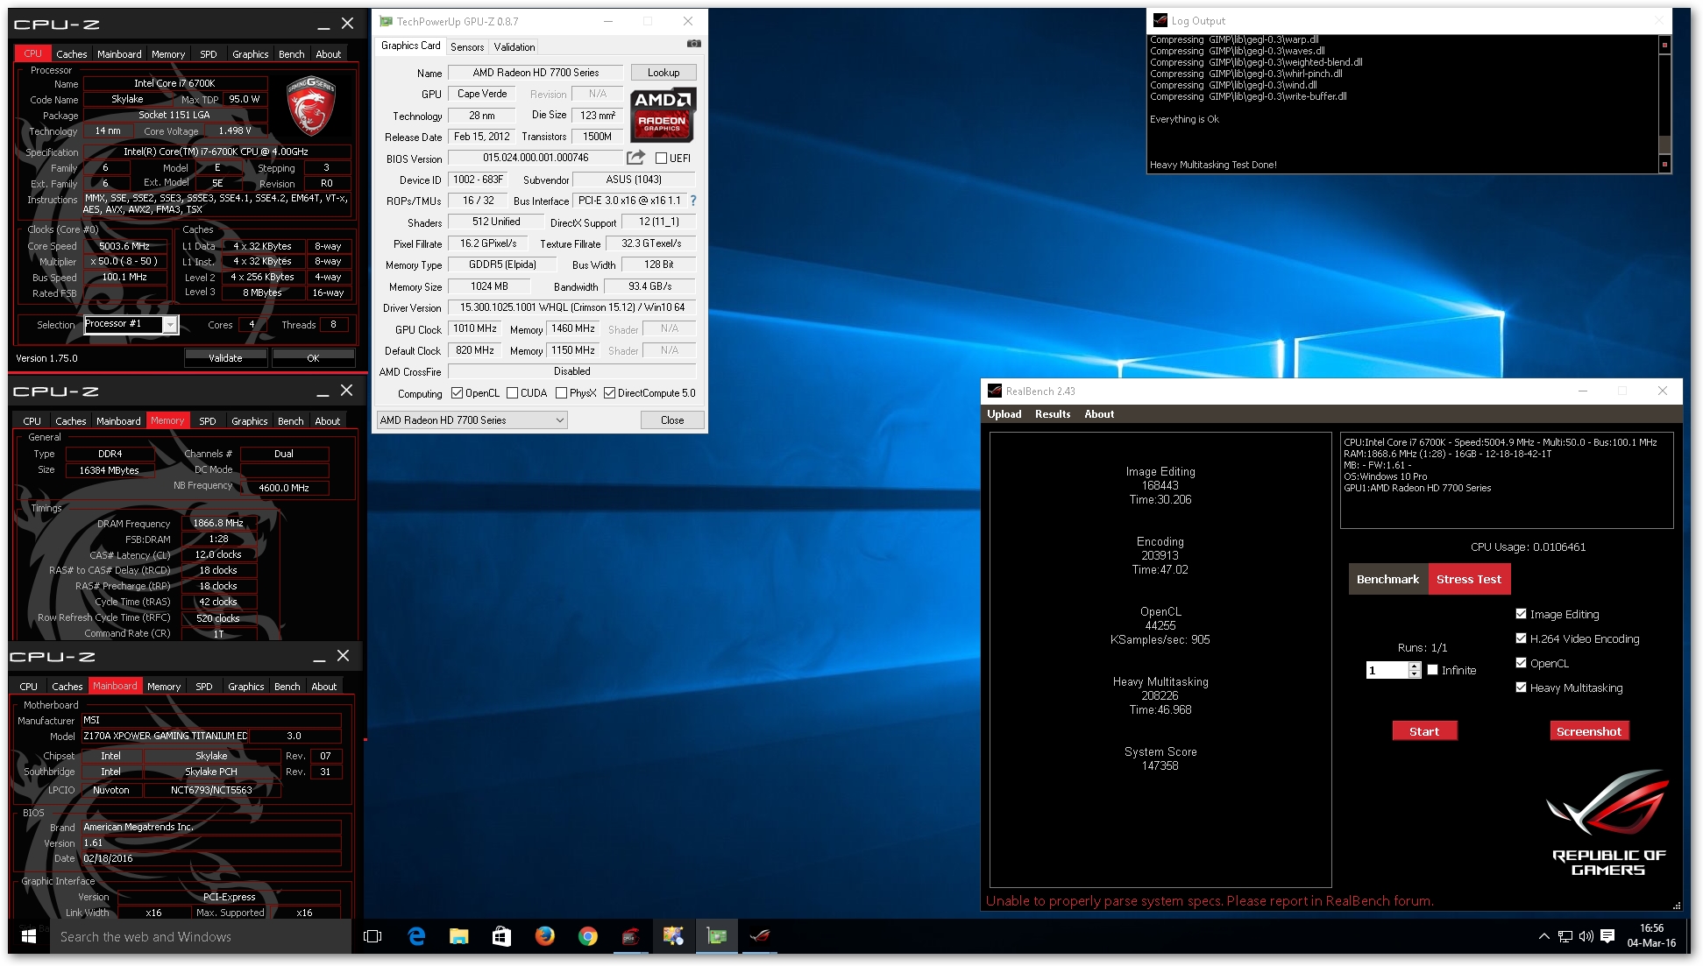Switch to the Sensors tab in GPU-Z
Image resolution: width=1703 pixels, height=966 pixels.
tap(467, 47)
